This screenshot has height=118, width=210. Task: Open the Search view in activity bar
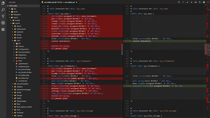coord(3,10)
